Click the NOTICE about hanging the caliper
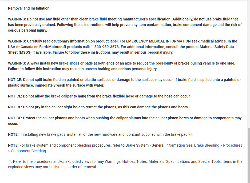The height and width of the screenshot is (183, 250). pyautogui.click(x=15, y=96)
